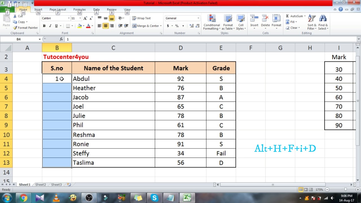The image size is (361, 203).
Task: Click the Format Painter brush icon
Action: (x=15, y=28)
